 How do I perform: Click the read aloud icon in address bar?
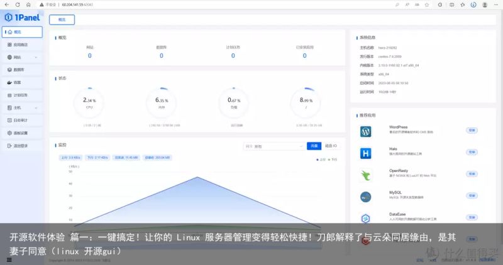pos(407,5)
